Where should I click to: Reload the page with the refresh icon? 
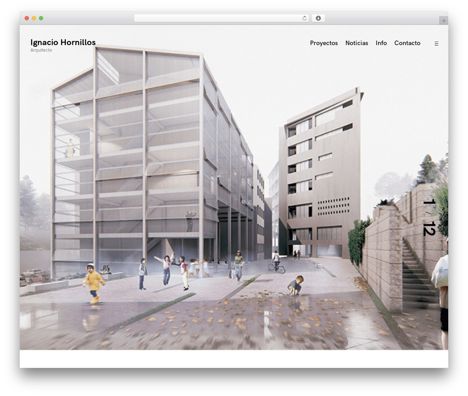click(x=305, y=18)
